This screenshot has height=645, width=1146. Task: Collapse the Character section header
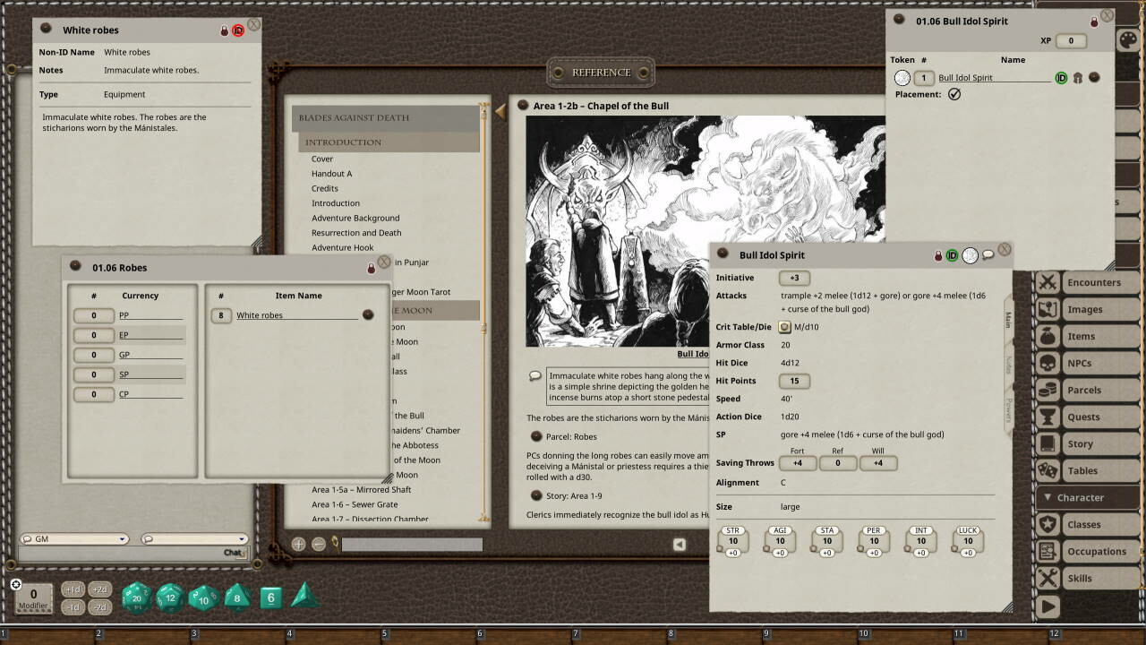[1048, 497]
